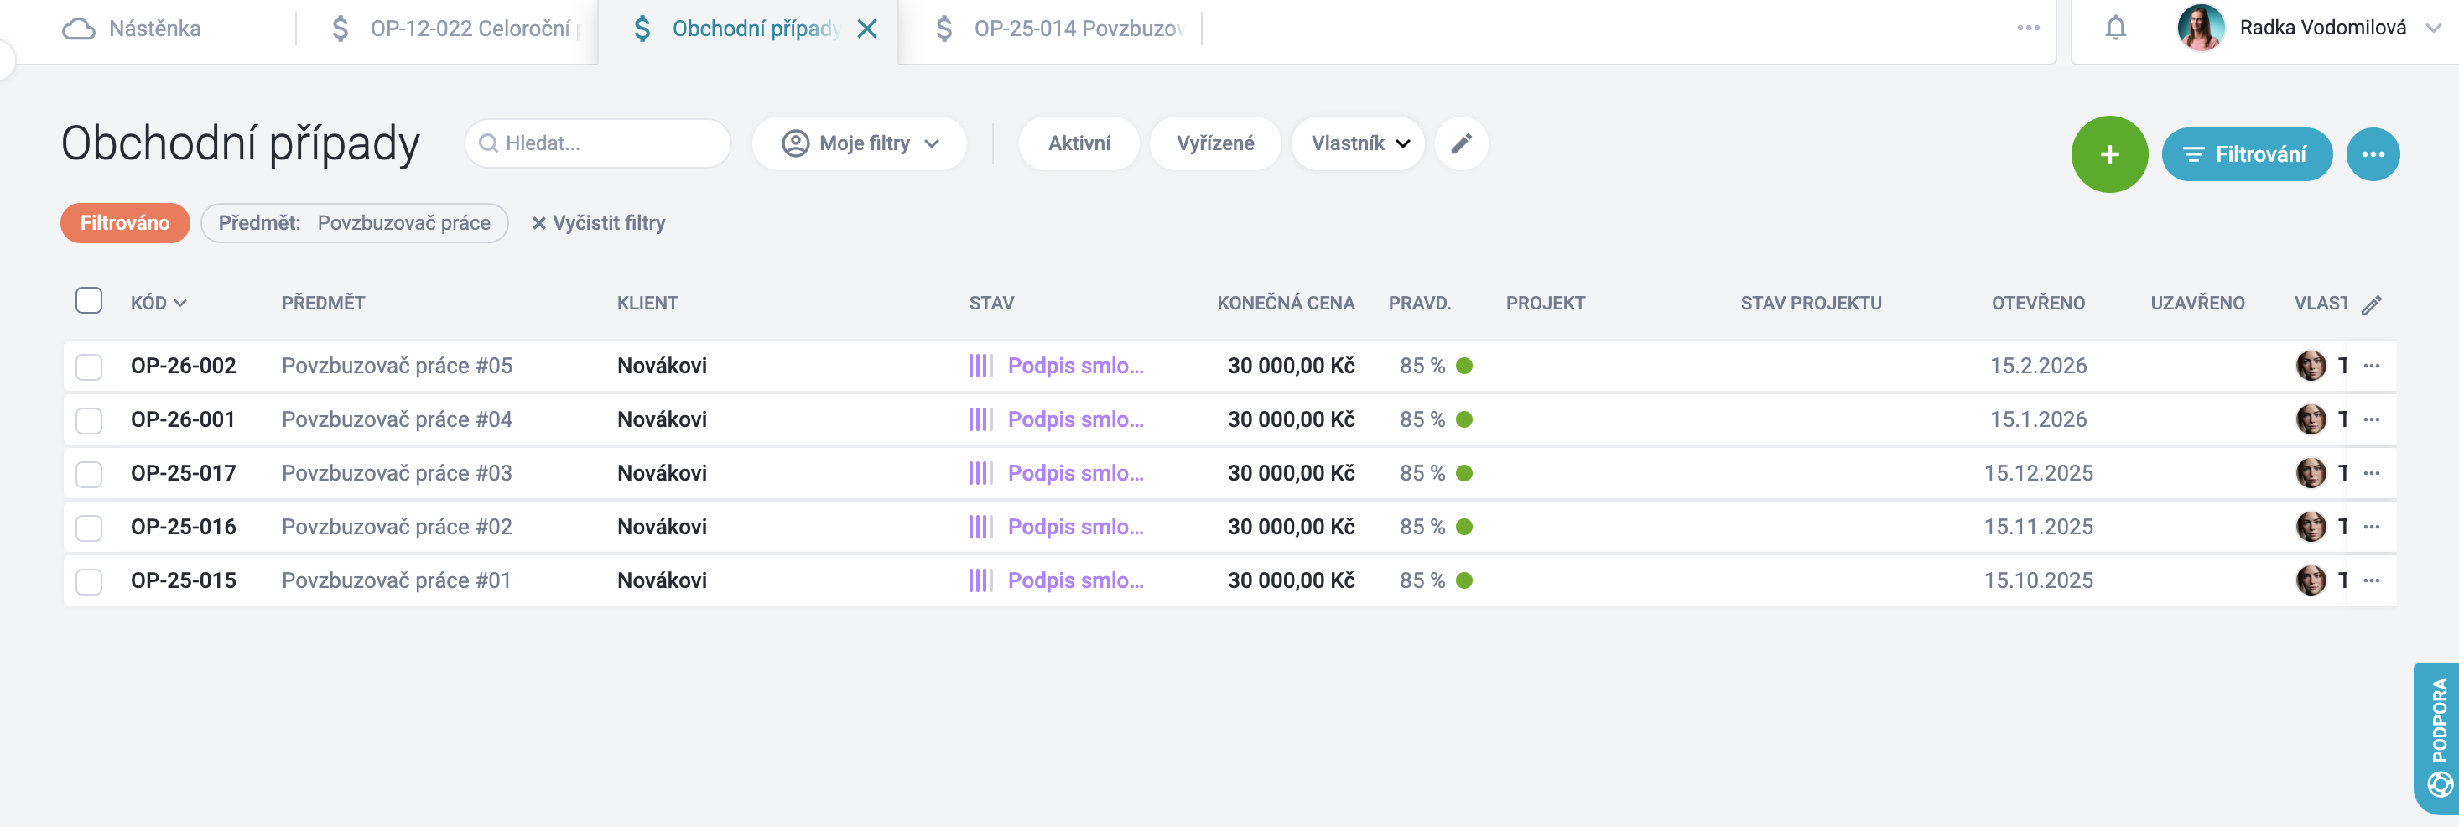Check the box for the OP-26-001 row

coord(89,420)
